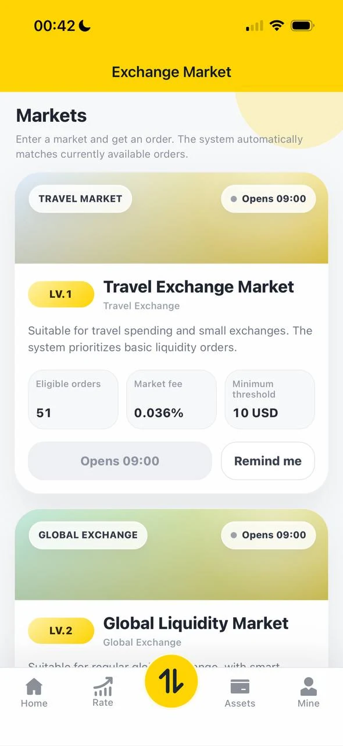Open the Eligible orders stat box

[x=73, y=399]
